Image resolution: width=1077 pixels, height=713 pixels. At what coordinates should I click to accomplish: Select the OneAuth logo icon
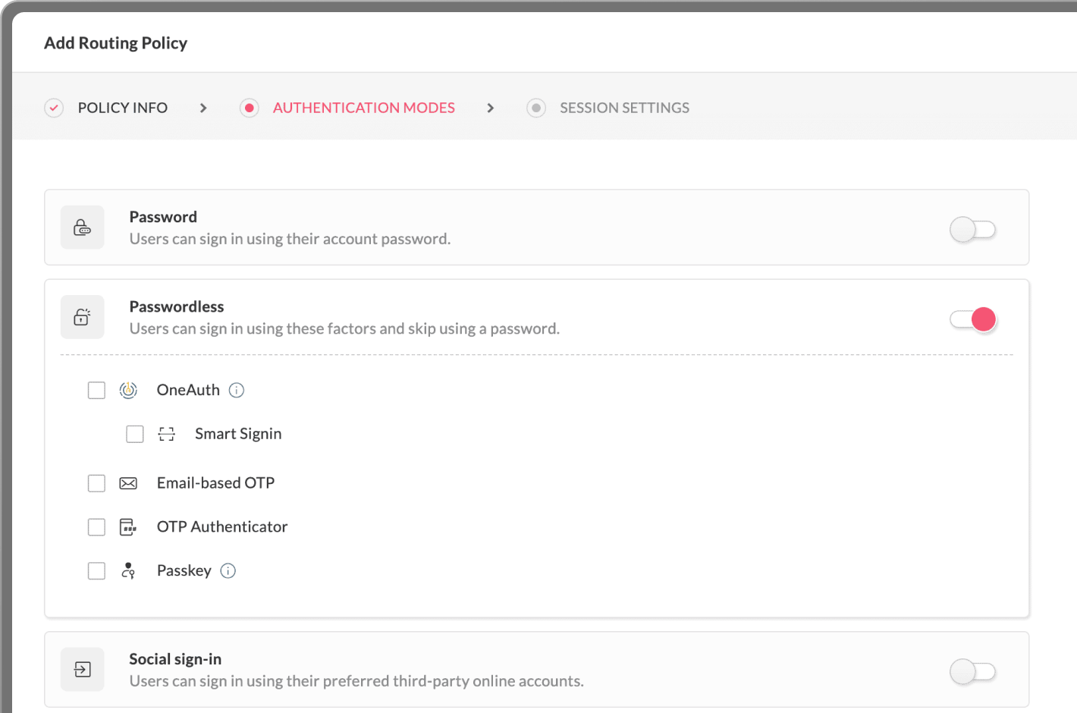tap(128, 390)
